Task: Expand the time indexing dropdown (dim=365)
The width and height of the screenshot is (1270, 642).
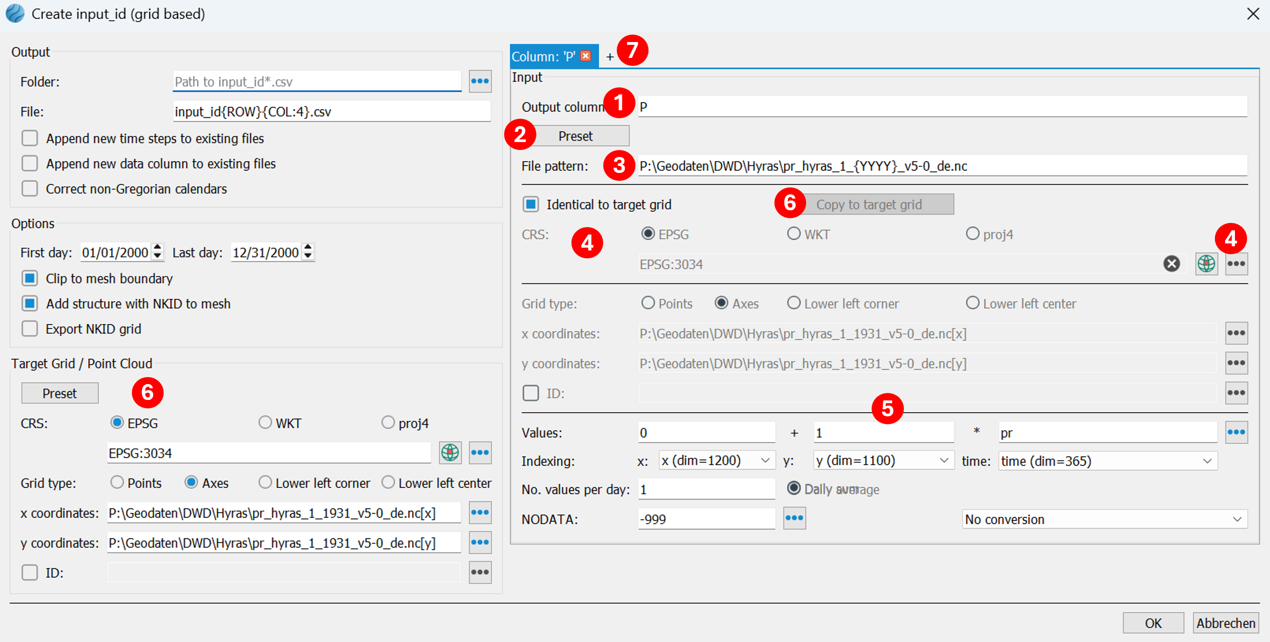Action: pos(1107,461)
